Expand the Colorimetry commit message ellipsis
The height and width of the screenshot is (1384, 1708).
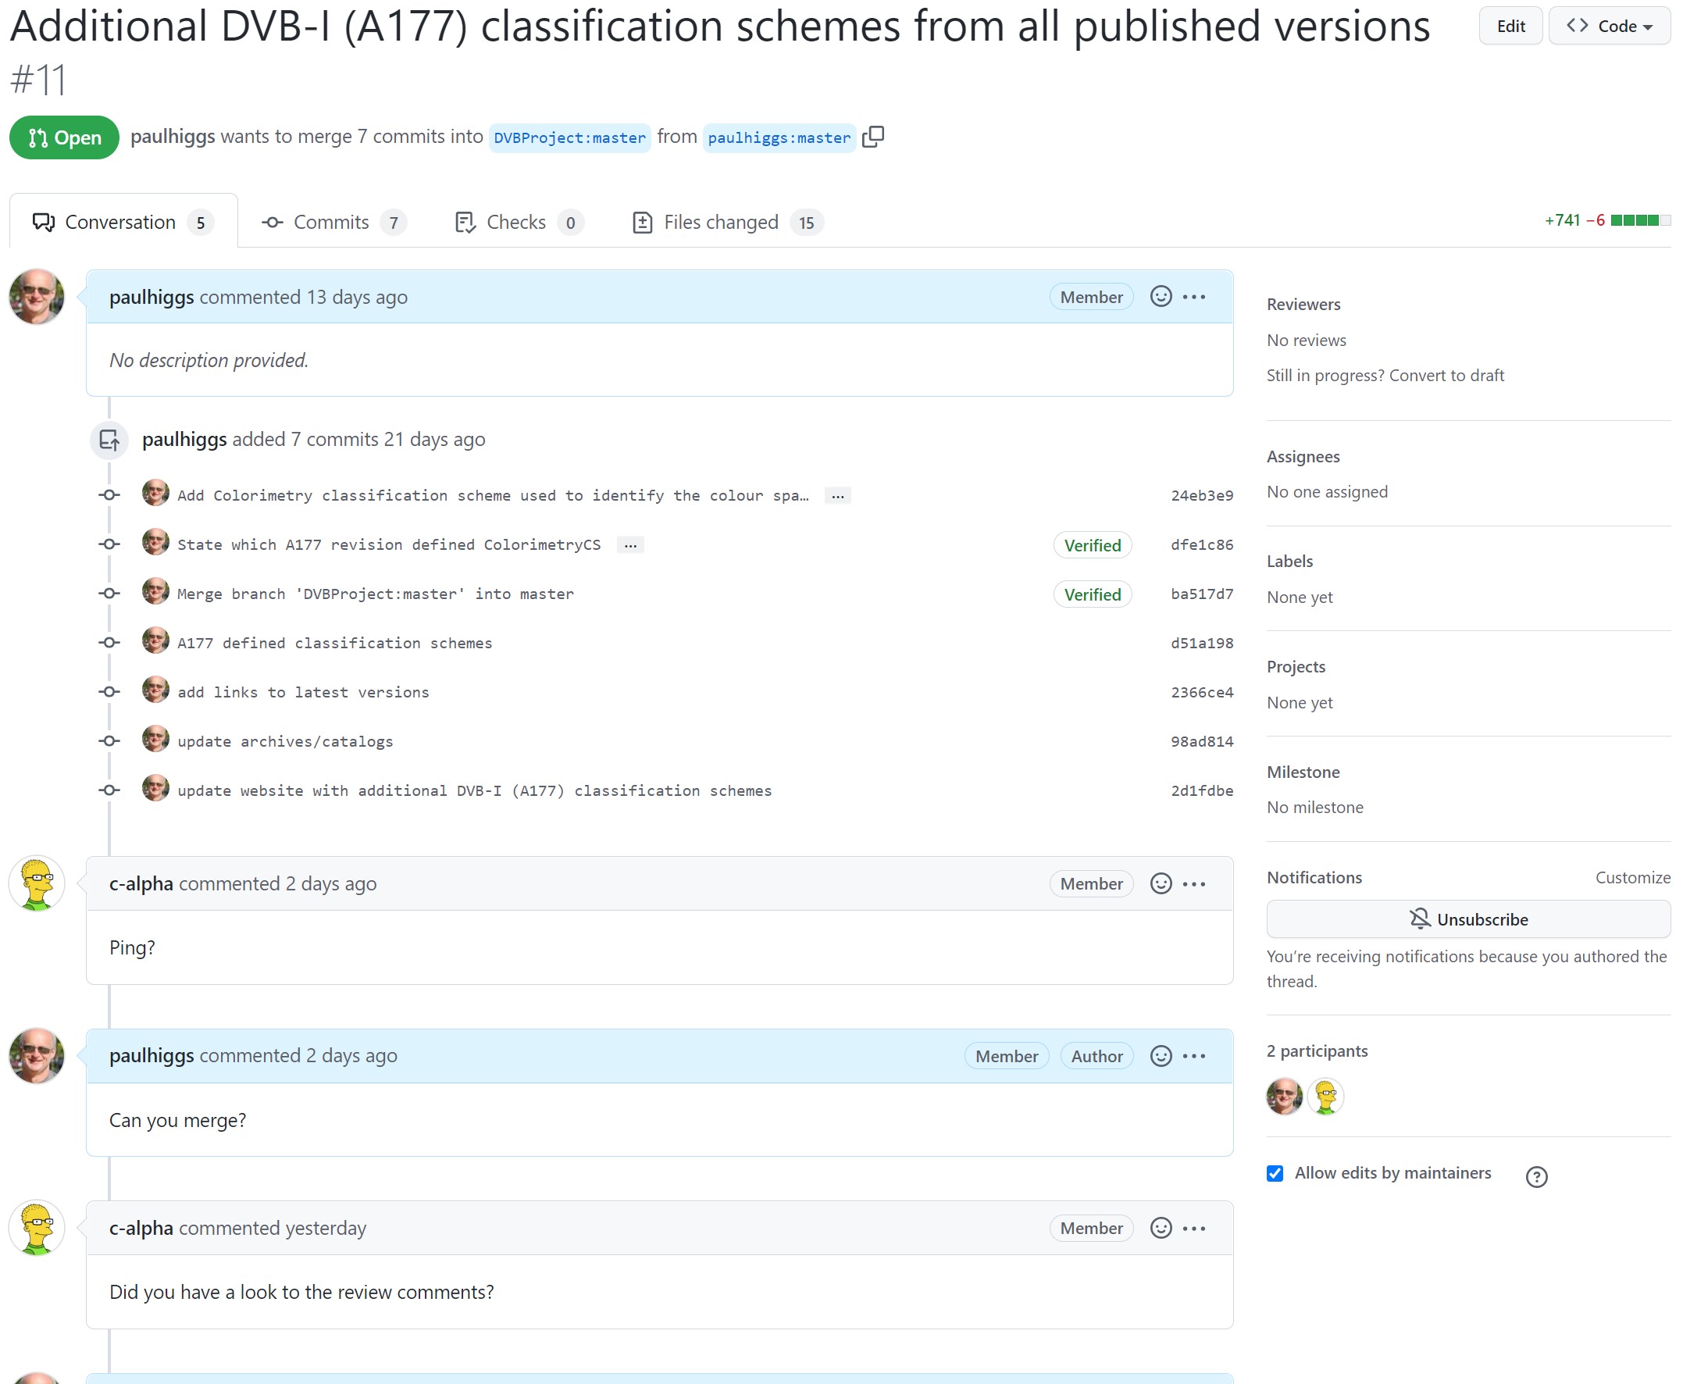click(837, 495)
